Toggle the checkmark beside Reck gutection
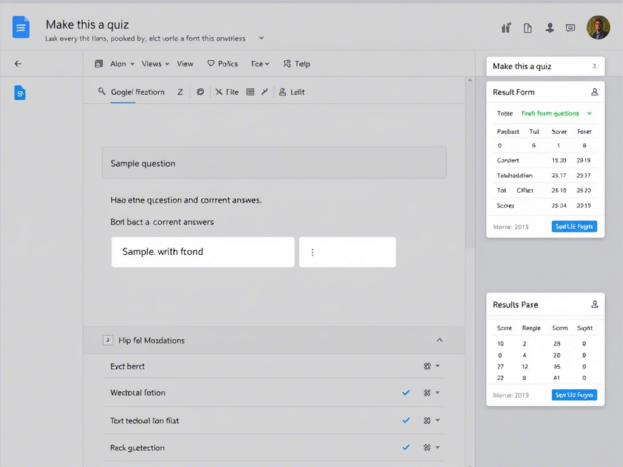 tap(406, 448)
